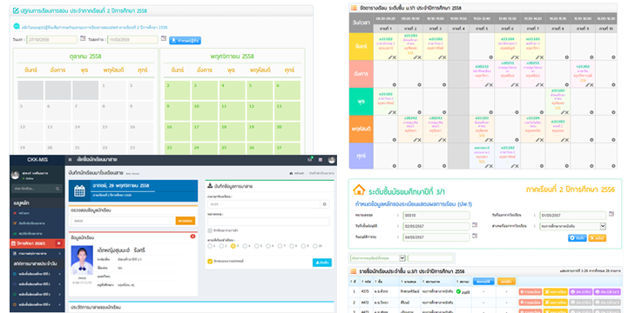Open the late summary menu item with green icon
Screen dimensions: 635x313
(37, 233)
